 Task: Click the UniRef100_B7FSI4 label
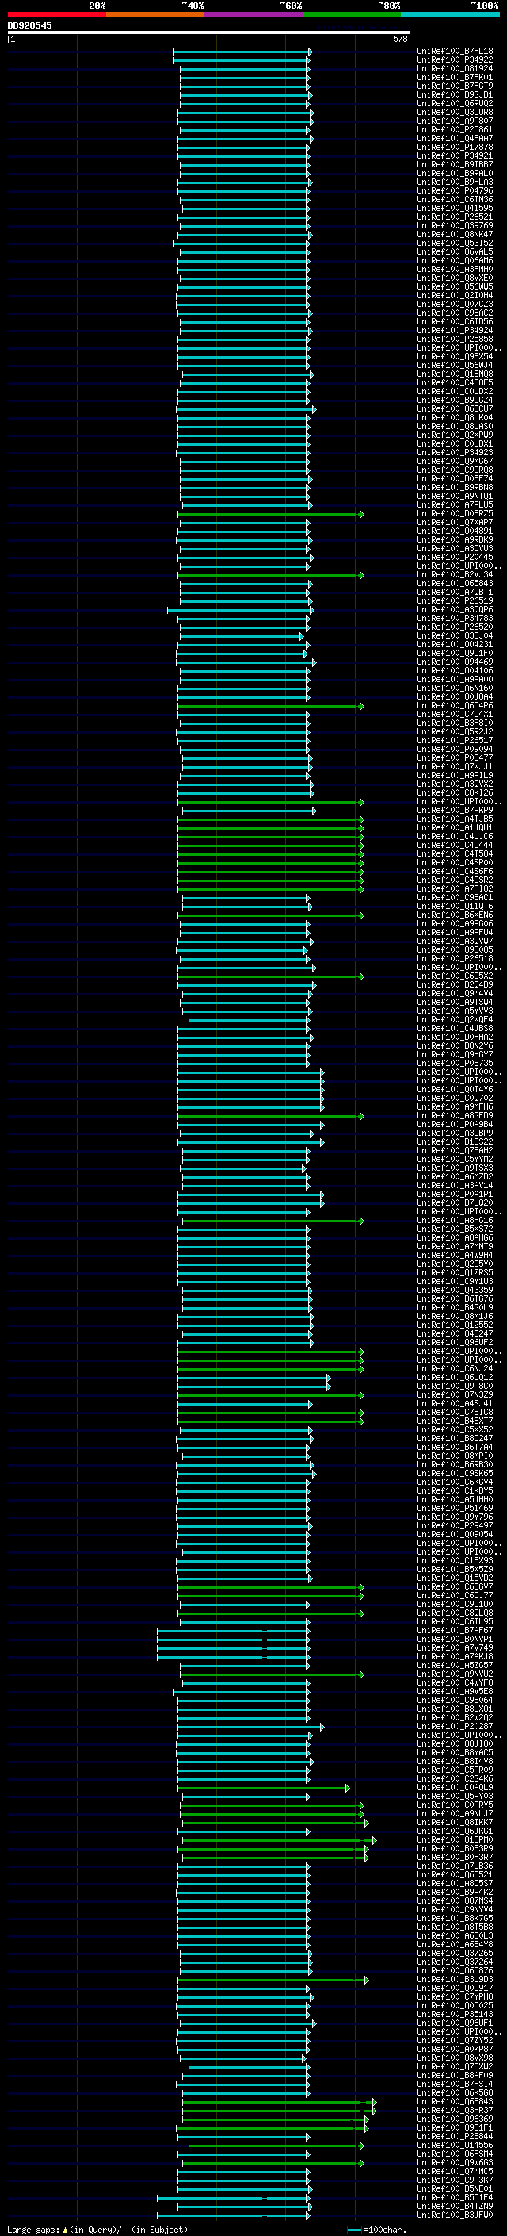(454, 2083)
